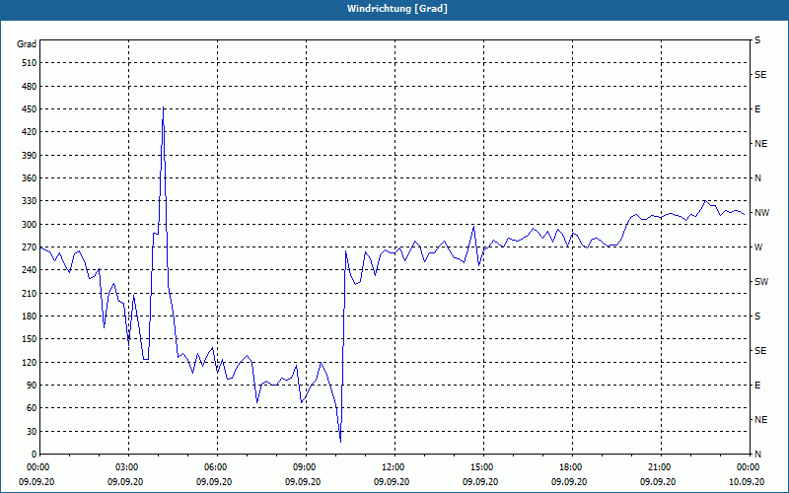Click the 480 value on the left axis

29,87
